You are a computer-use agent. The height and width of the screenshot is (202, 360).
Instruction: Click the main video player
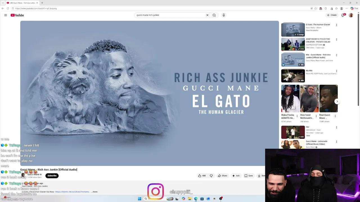150,93
